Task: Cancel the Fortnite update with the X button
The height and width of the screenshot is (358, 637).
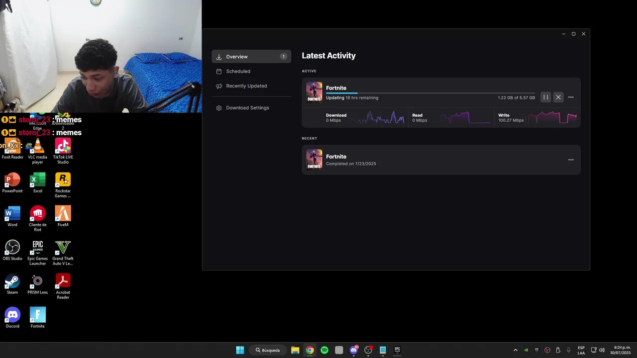Action: coord(558,97)
